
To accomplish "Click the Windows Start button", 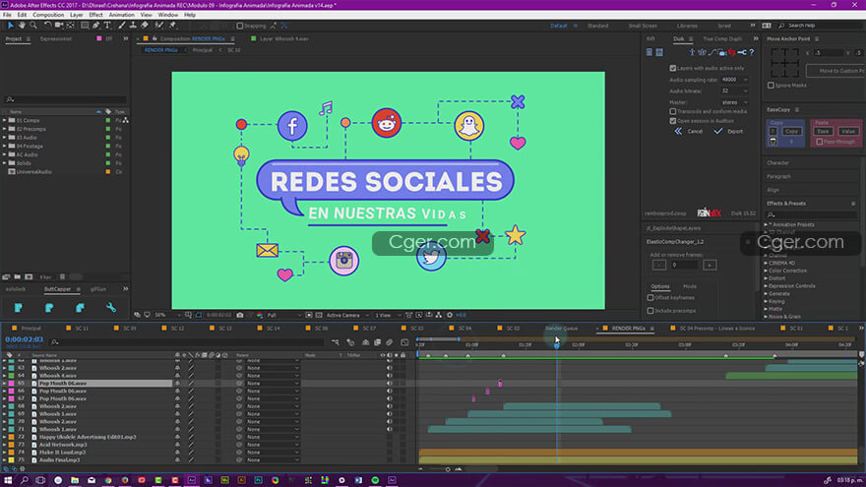I will tap(8, 480).
